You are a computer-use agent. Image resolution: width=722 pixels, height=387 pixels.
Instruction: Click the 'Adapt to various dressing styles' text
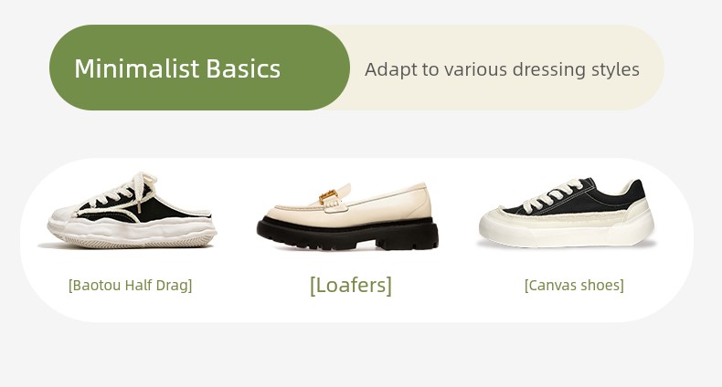point(502,69)
